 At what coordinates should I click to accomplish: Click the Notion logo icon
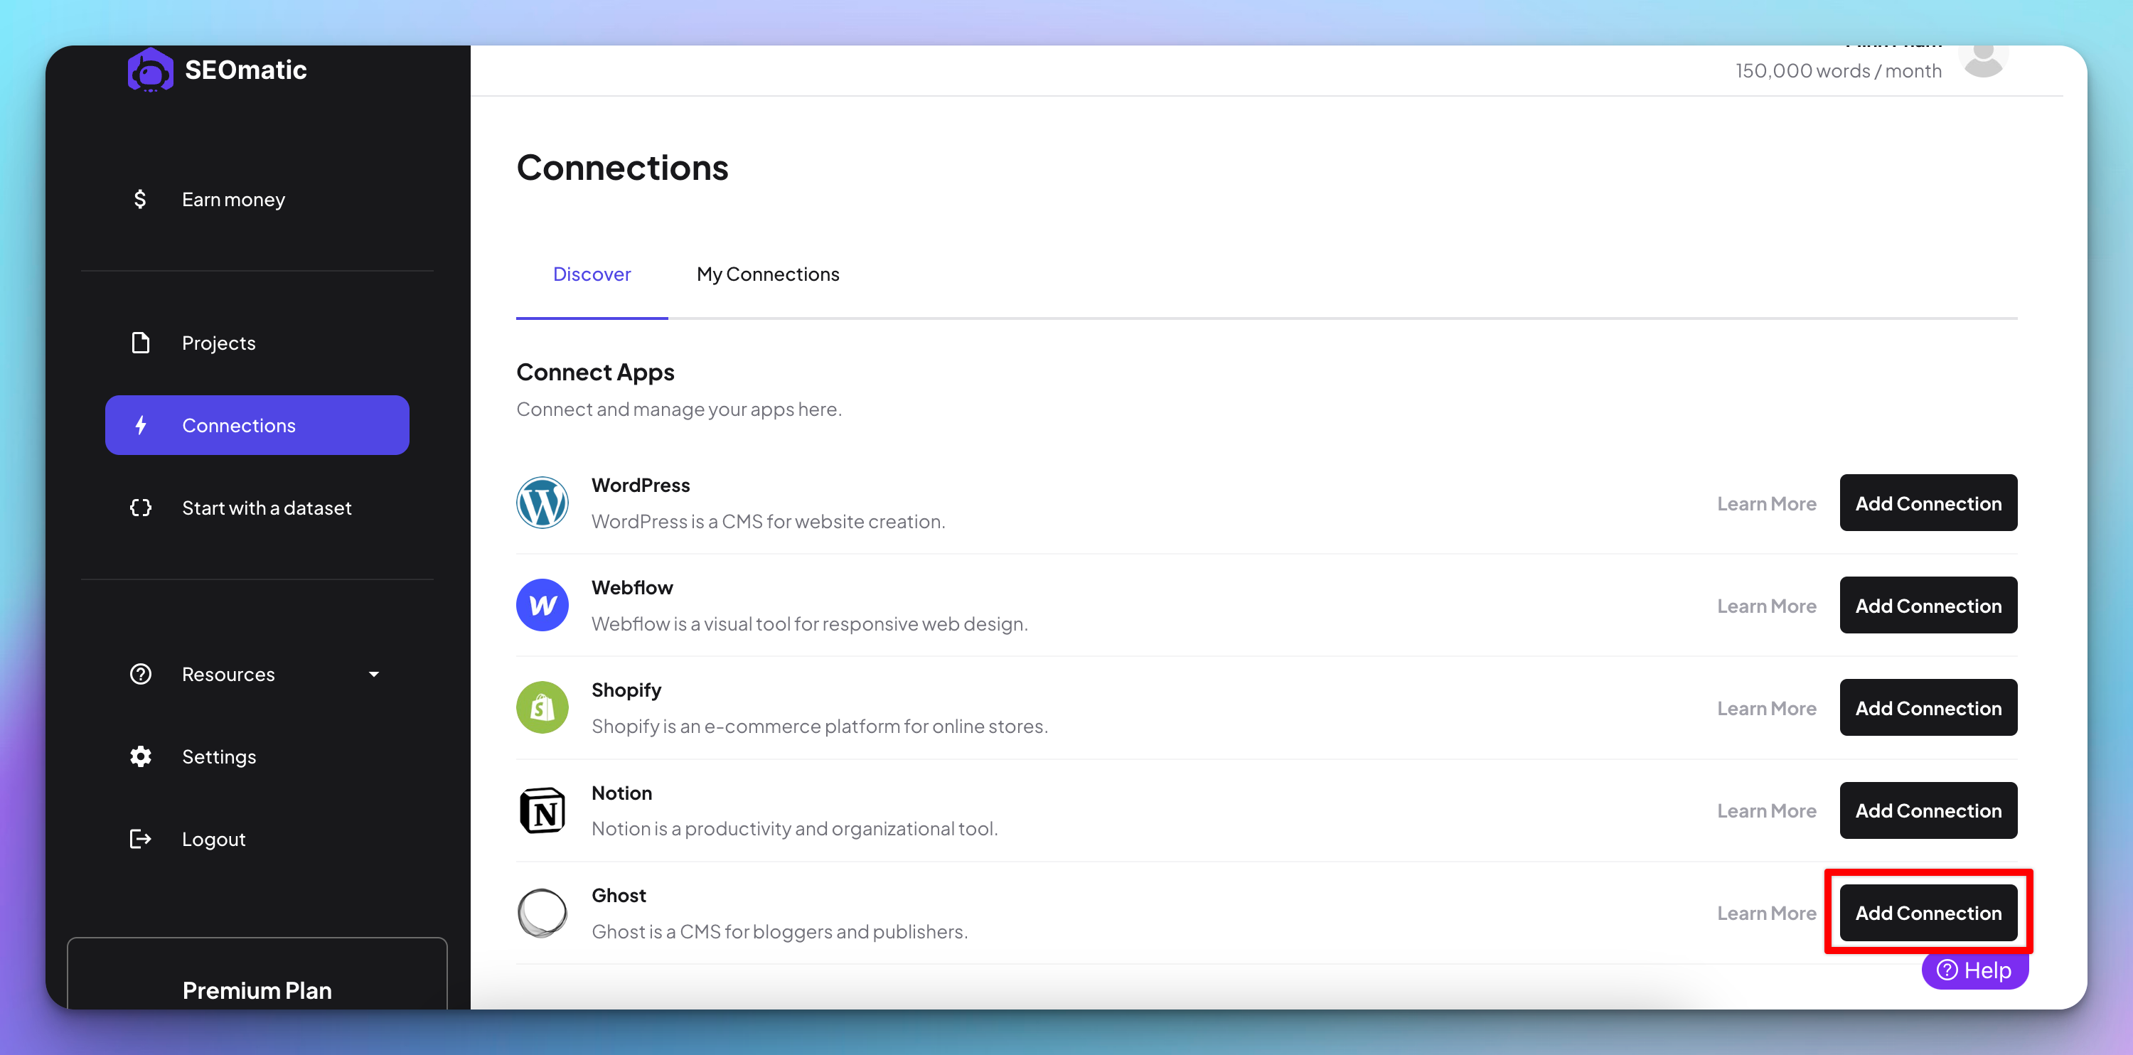tap(542, 810)
